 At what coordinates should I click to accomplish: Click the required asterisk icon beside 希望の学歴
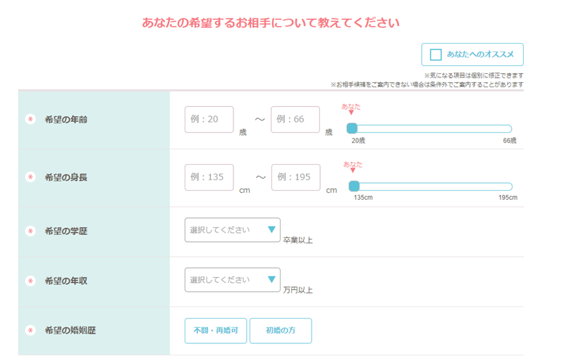click(30, 232)
